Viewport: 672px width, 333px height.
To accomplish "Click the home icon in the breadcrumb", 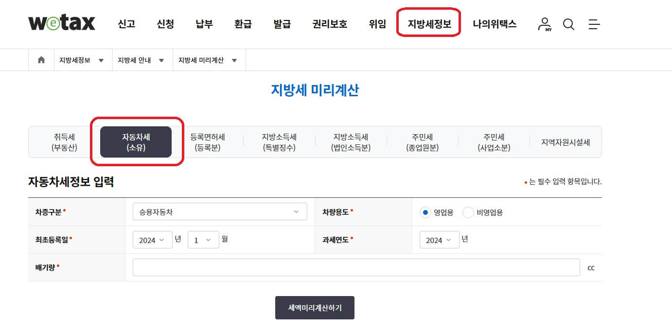I will pos(41,59).
